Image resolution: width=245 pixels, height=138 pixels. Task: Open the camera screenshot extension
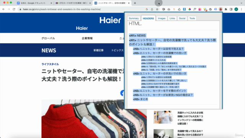(169, 9)
